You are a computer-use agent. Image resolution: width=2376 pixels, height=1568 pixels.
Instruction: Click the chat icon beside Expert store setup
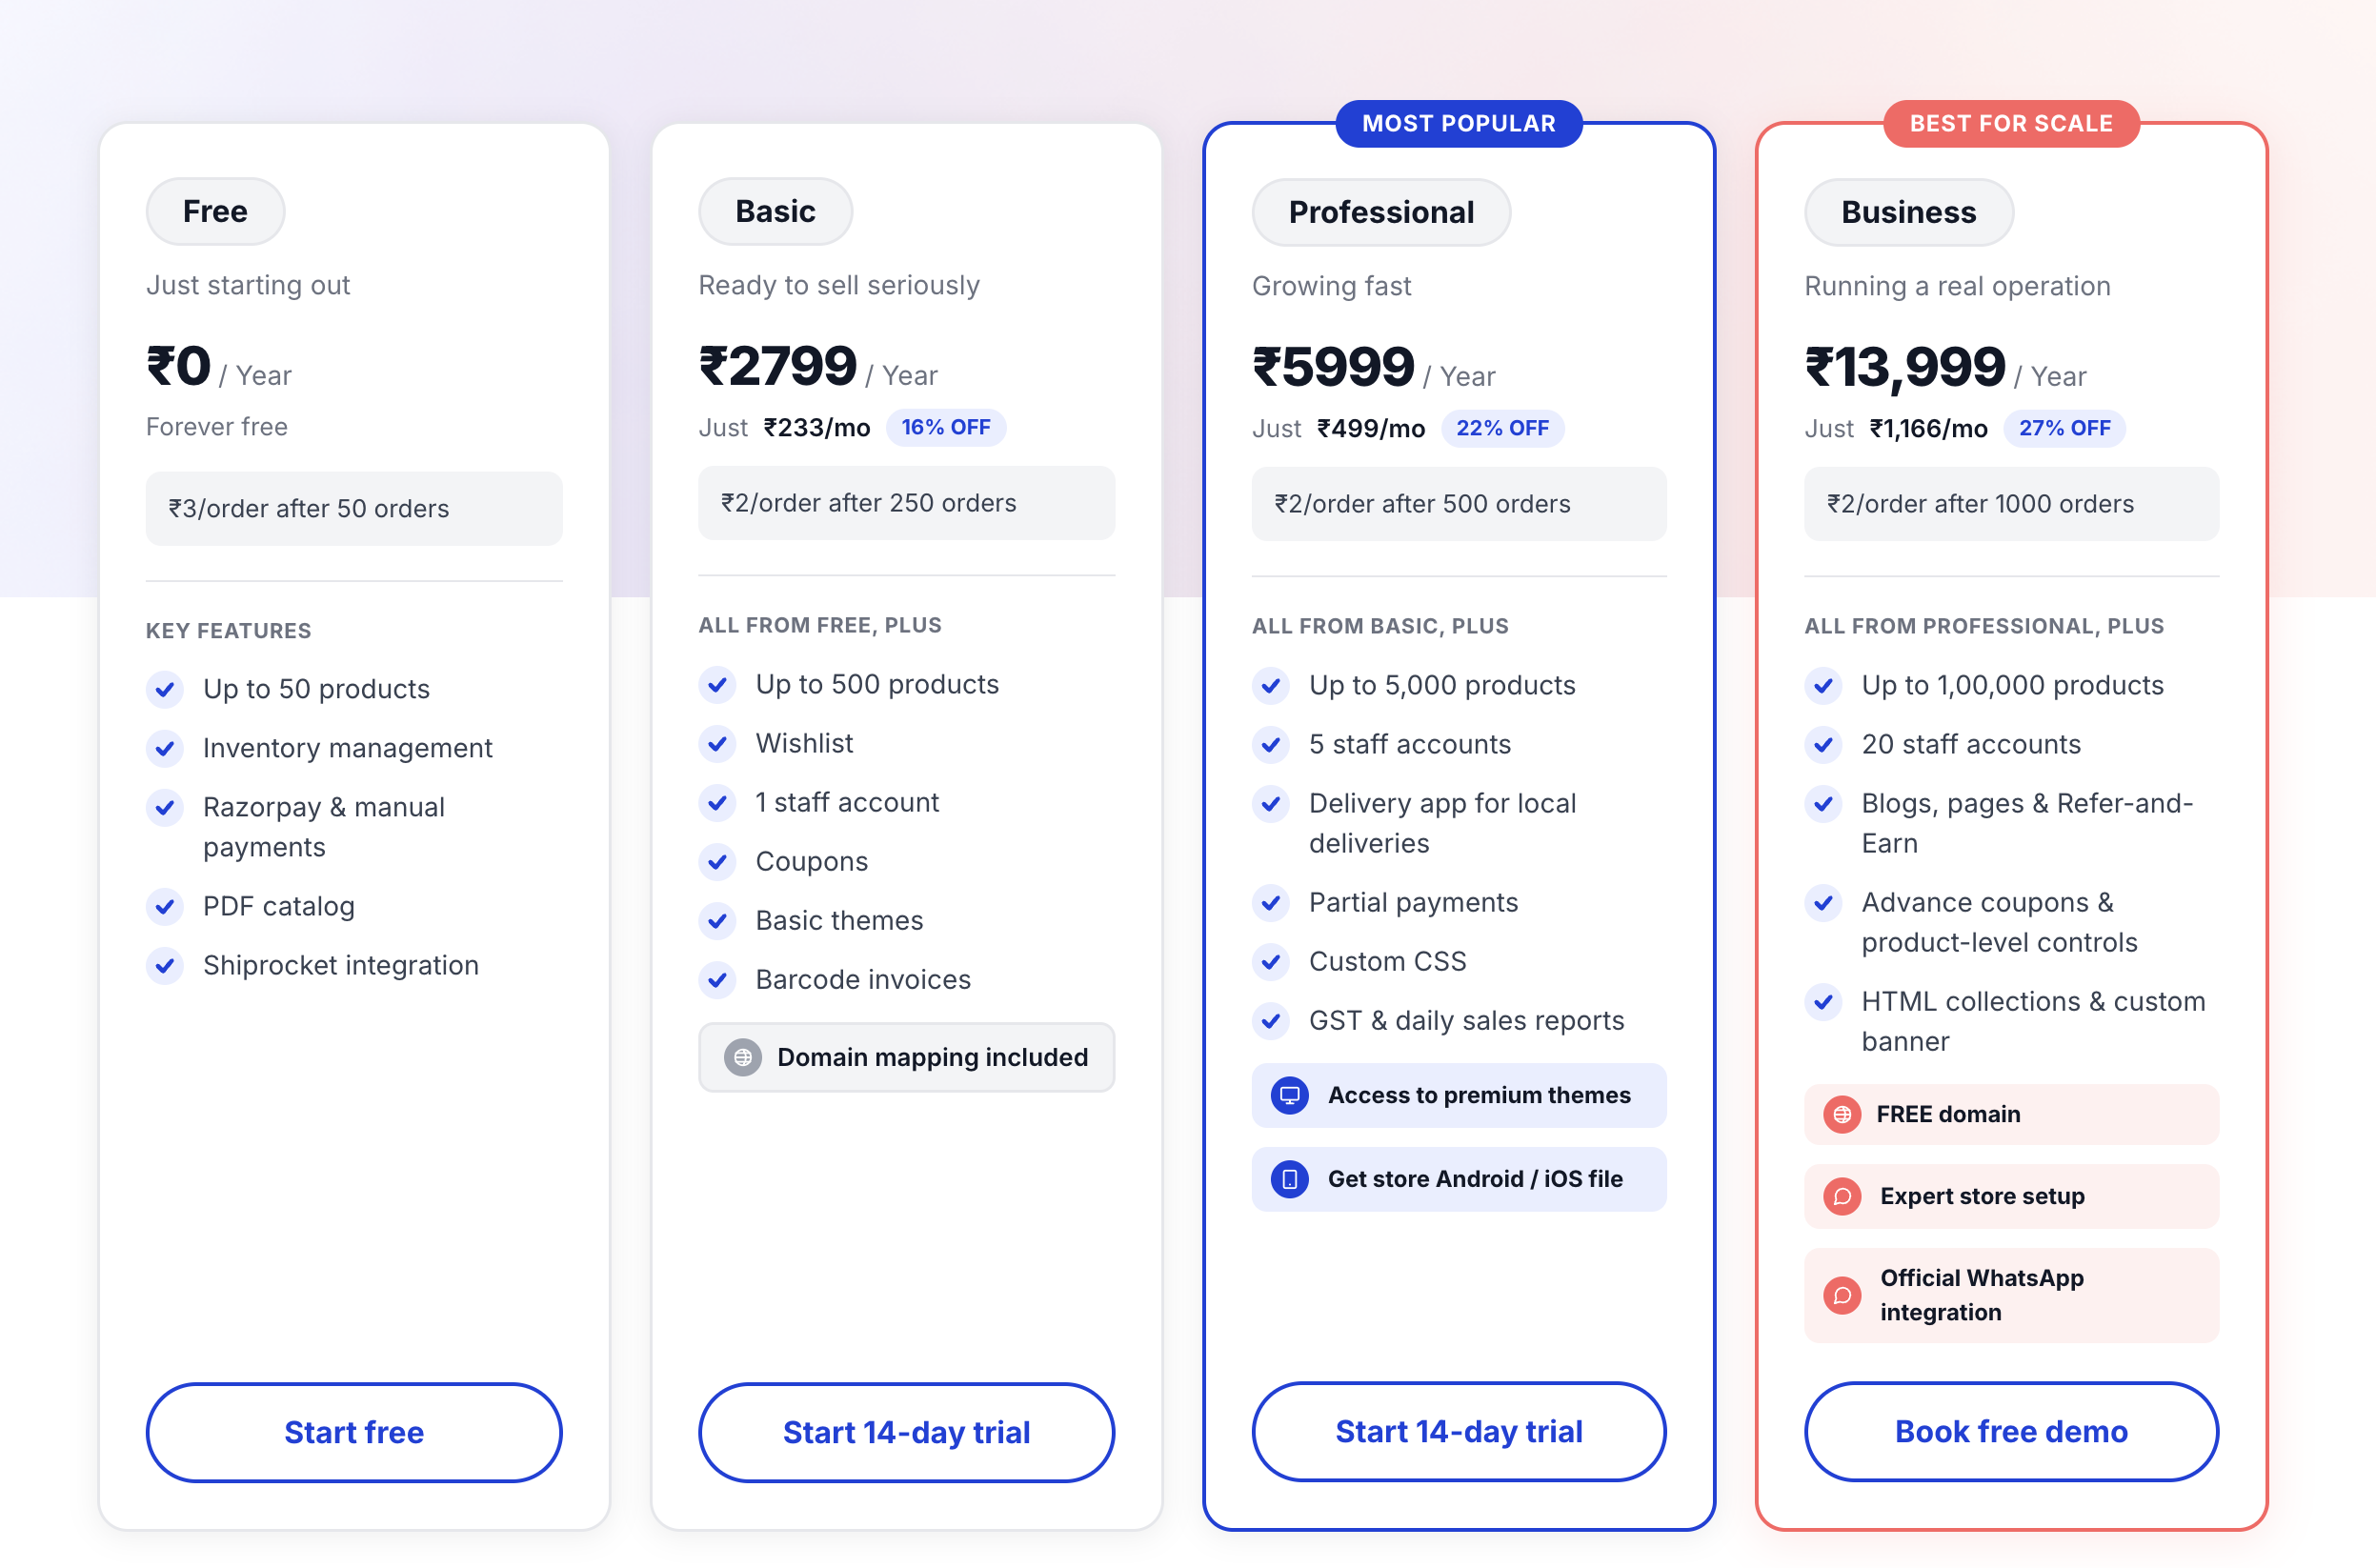1843,1196
